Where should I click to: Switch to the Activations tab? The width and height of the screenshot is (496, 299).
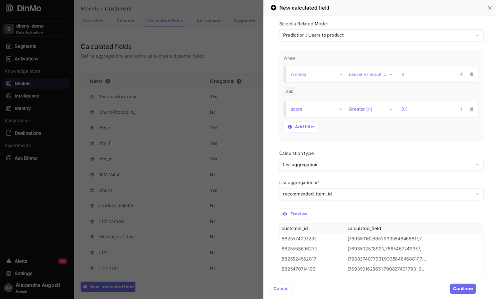[x=208, y=21]
